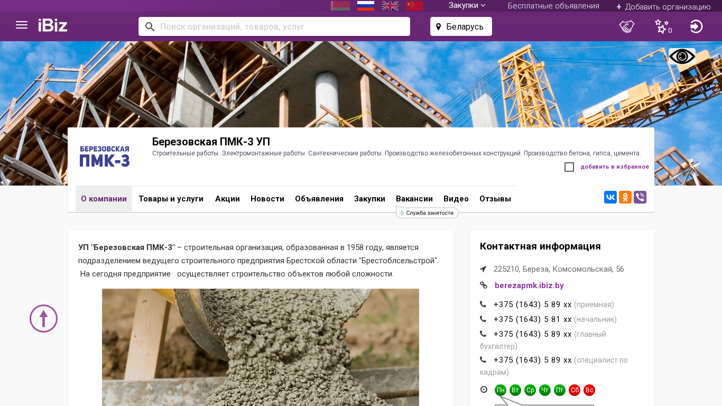722x406 pixels.
Task: Check the add to favorites checkbox
Action: (x=569, y=167)
